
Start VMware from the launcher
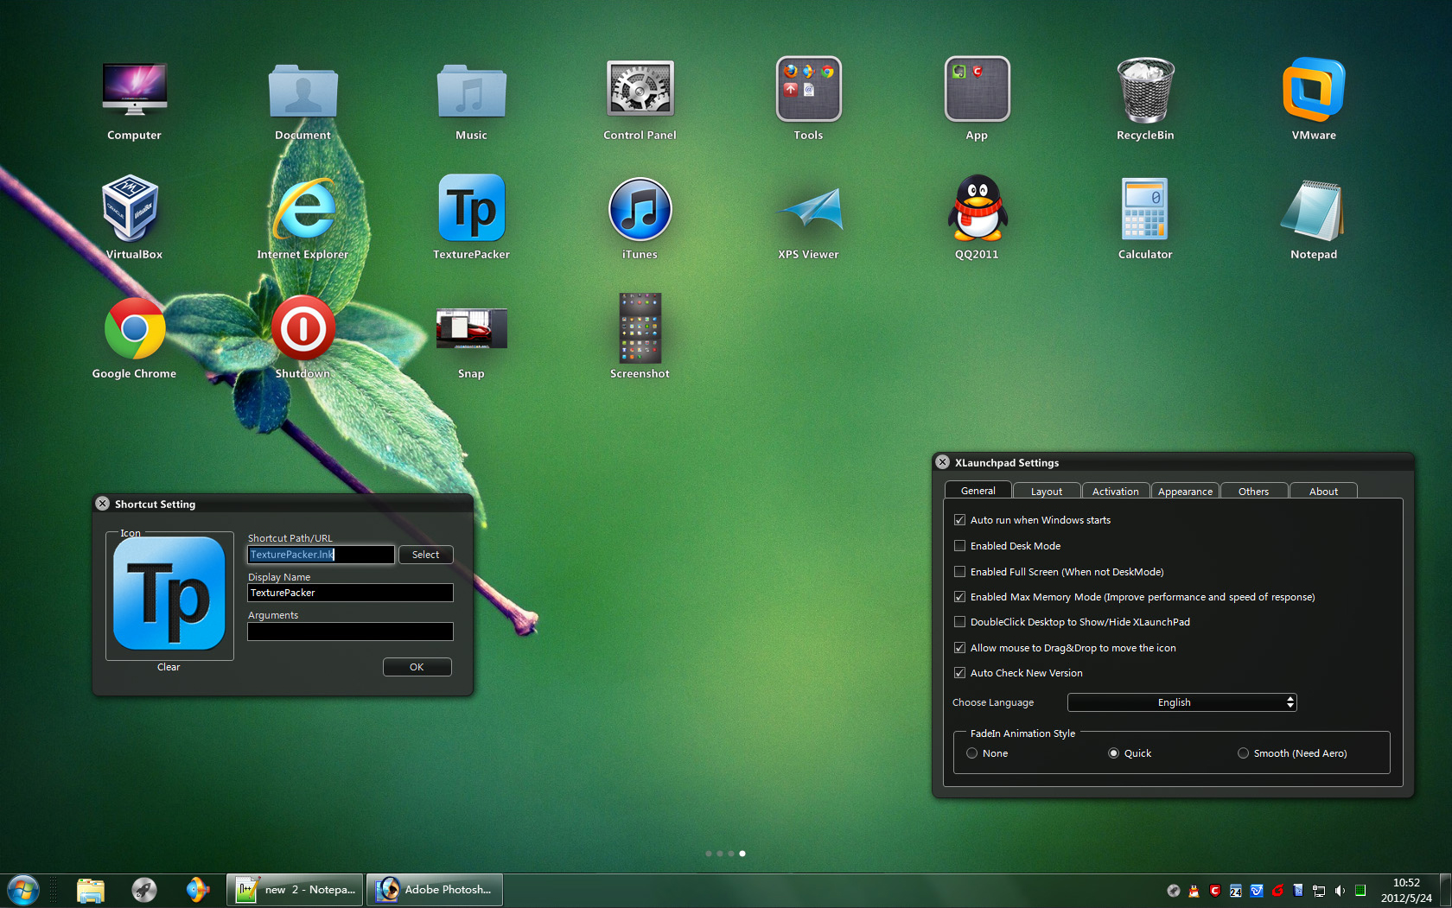pyautogui.click(x=1313, y=90)
